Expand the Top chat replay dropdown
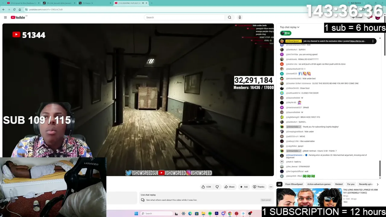386x217 pixels. click(x=289, y=27)
